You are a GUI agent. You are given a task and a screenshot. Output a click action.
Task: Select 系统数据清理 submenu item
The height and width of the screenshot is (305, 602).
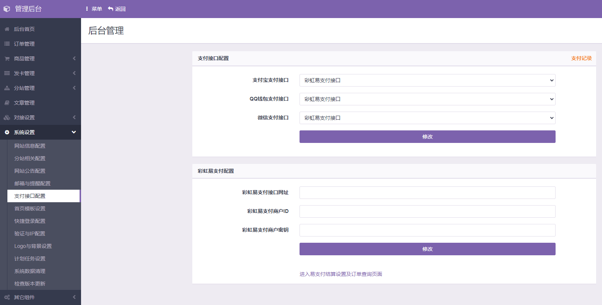43,271
